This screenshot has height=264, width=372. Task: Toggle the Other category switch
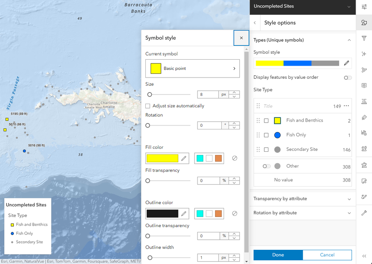(x=267, y=166)
